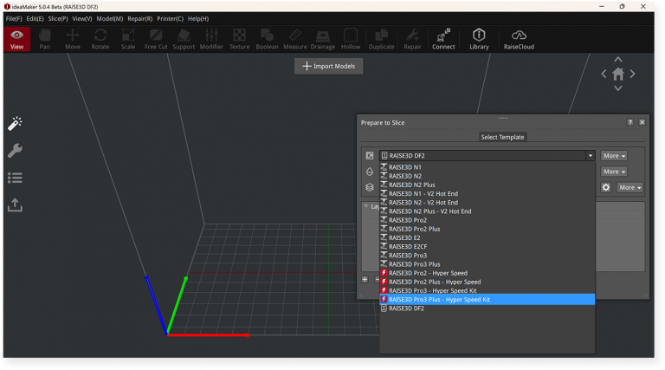Image resolution: width=665 pixels, height=370 pixels.
Task: Open the first More dropdown
Action: coord(614,156)
